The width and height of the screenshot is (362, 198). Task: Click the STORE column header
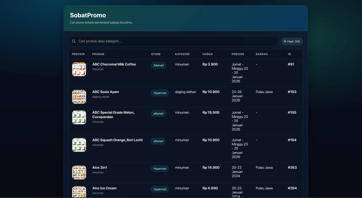156,54
